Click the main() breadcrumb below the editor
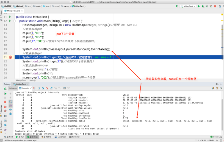This screenshot has height=142, width=224. click(x=32, y=80)
